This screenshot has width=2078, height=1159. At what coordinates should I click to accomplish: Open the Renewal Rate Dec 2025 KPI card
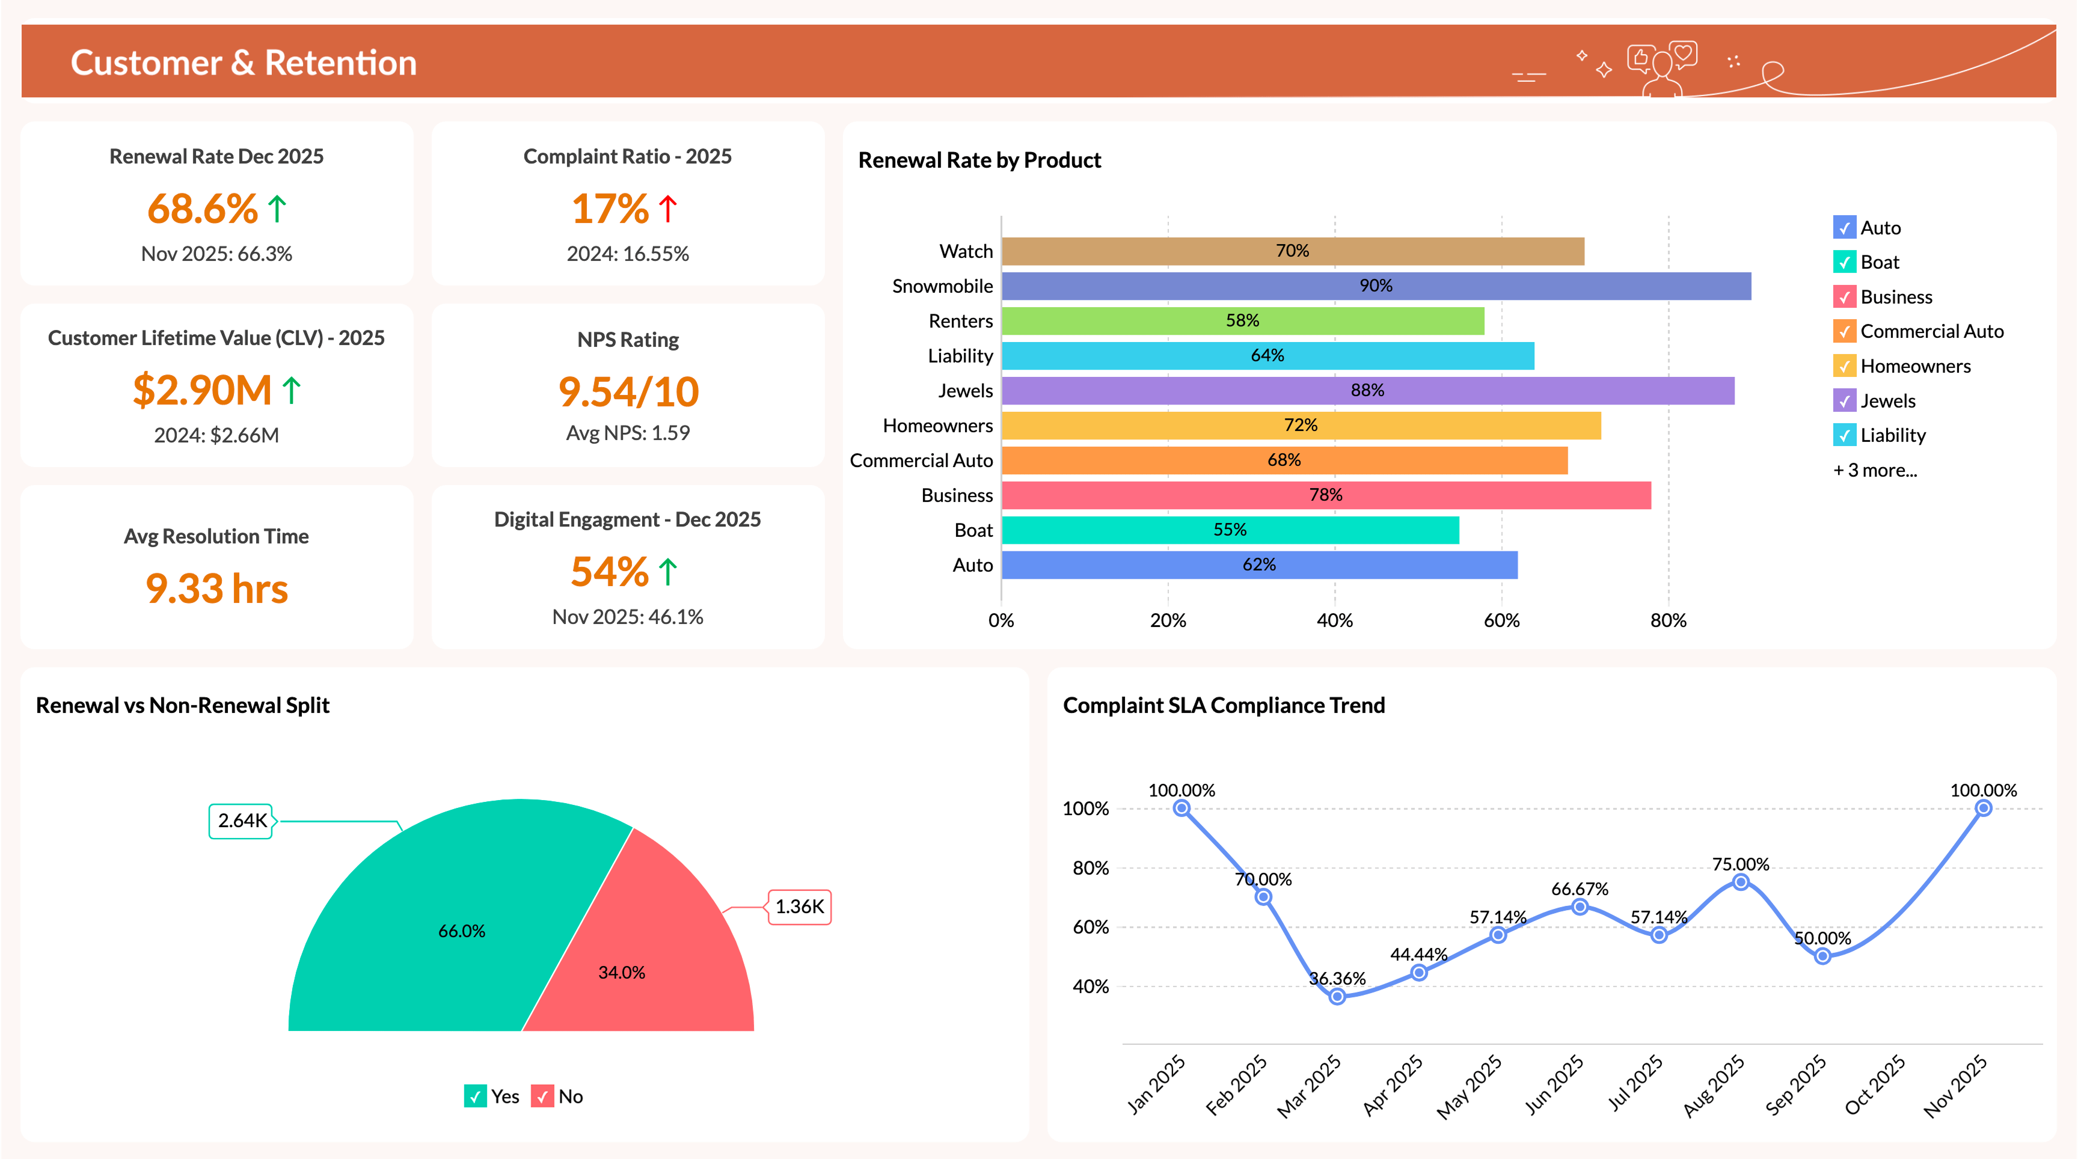coord(216,204)
